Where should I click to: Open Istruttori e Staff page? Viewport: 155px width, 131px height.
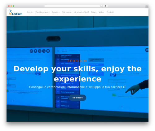pos(81,12)
